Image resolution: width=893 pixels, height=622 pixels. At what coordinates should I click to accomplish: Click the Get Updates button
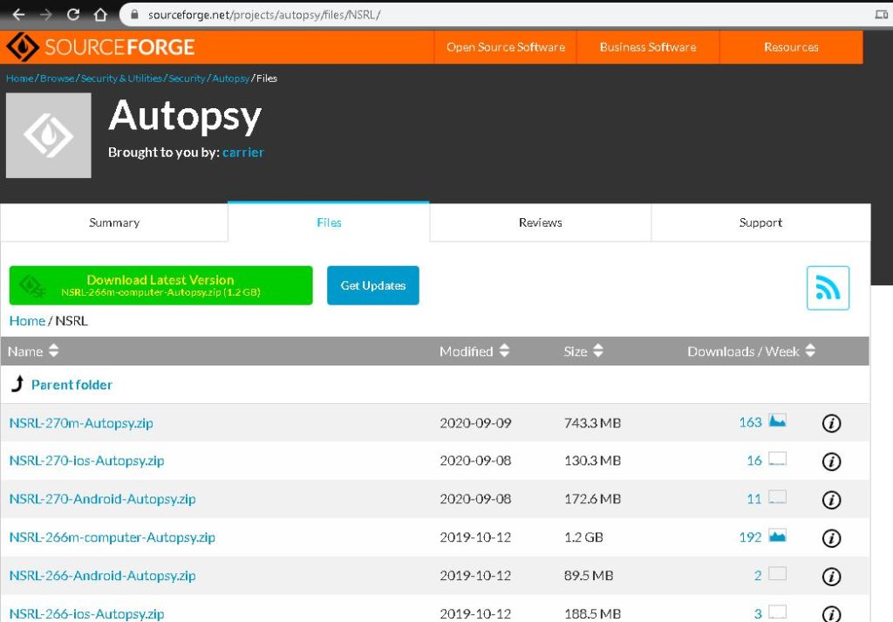[x=373, y=285]
